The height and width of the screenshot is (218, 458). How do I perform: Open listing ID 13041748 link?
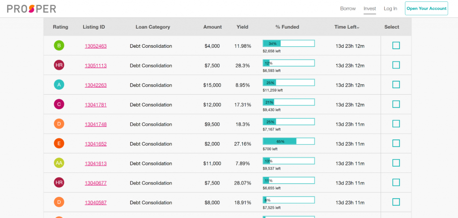[x=96, y=124]
